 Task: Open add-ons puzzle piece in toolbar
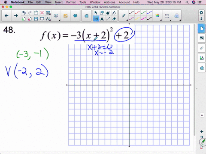pyautogui.click(x=86, y=16)
